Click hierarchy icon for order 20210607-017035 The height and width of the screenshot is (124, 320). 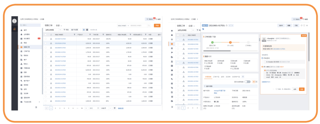51,39
